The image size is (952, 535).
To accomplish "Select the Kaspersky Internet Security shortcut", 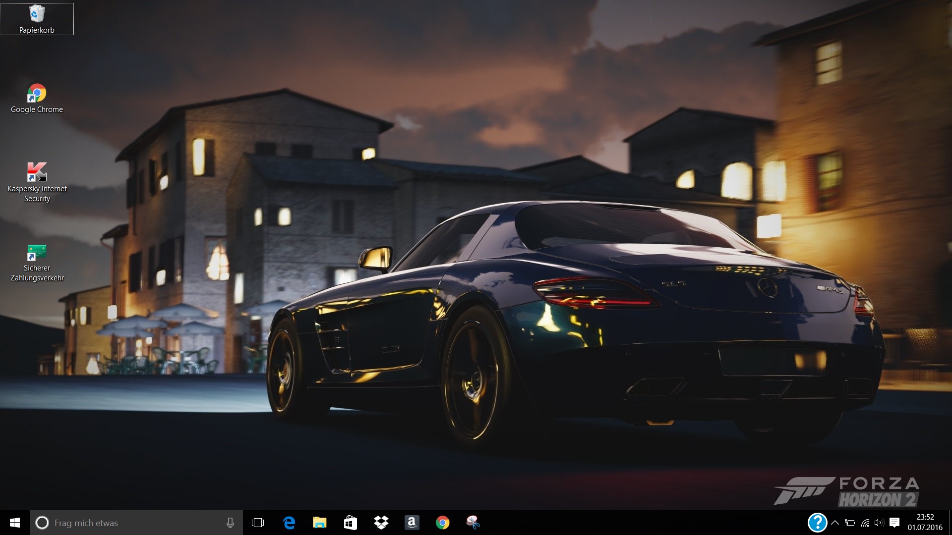I will point(37,182).
